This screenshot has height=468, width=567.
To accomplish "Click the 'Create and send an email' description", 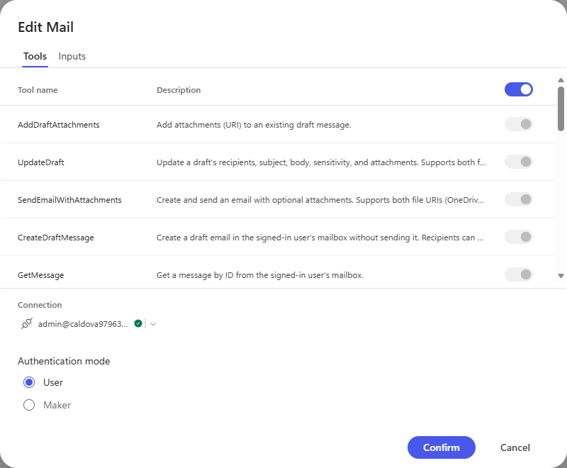I will pos(320,200).
